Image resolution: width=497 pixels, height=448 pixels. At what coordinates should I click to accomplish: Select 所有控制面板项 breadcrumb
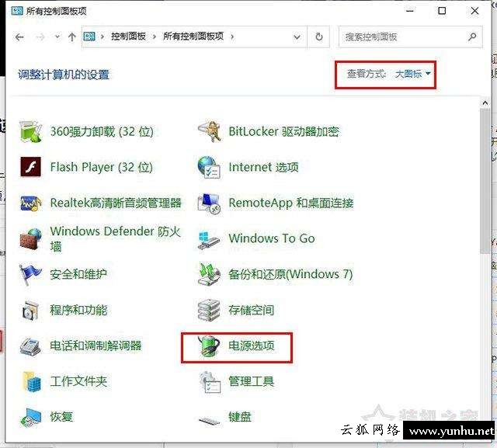[x=193, y=36]
